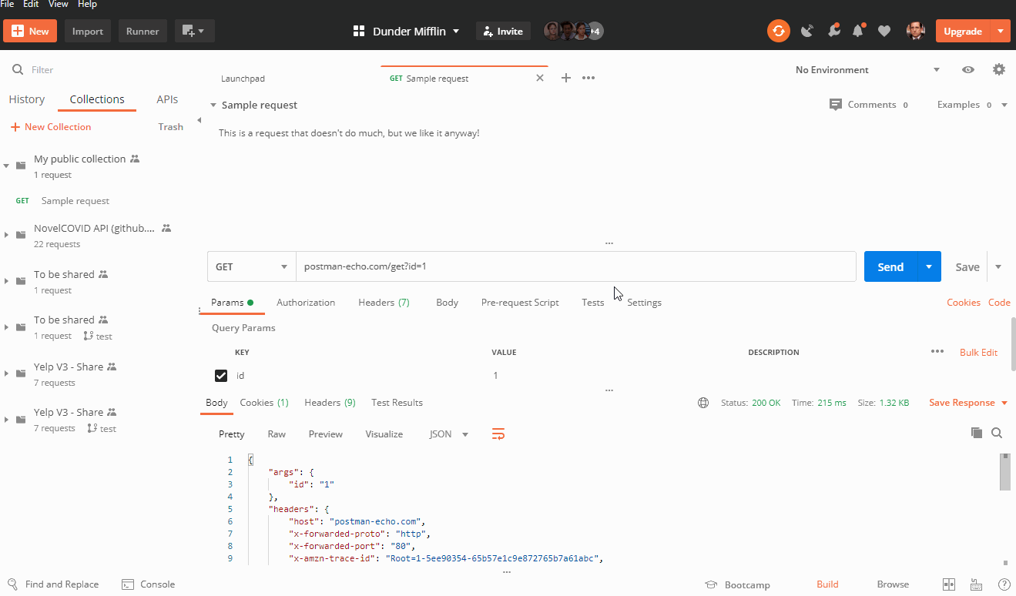The height and width of the screenshot is (596, 1016).
Task: Open the HTTP method GET dropdown
Action: (x=251, y=266)
